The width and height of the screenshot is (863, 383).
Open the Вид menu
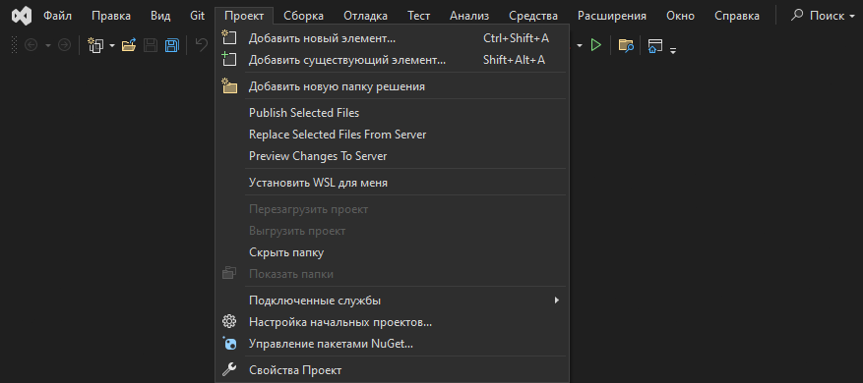160,16
